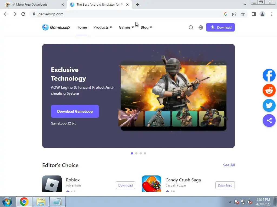Click the share page icon in address bar
Viewport: 277px width, 207px height.
pyautogui.click(x=234, y=14)
